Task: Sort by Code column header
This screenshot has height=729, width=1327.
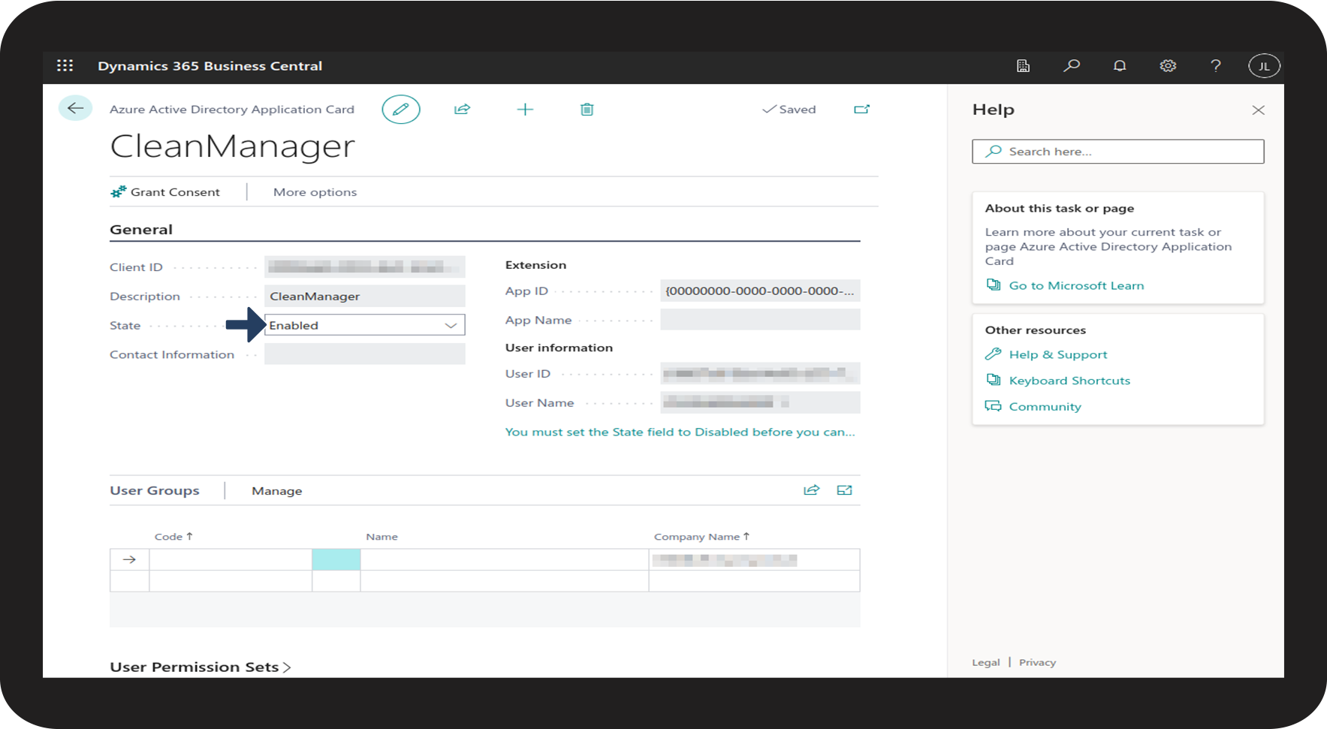Action: (x=173, y=536)
